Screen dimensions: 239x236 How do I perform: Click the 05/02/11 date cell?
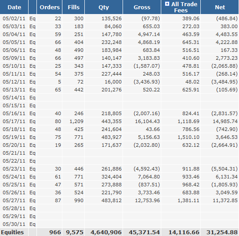(14, 18)
